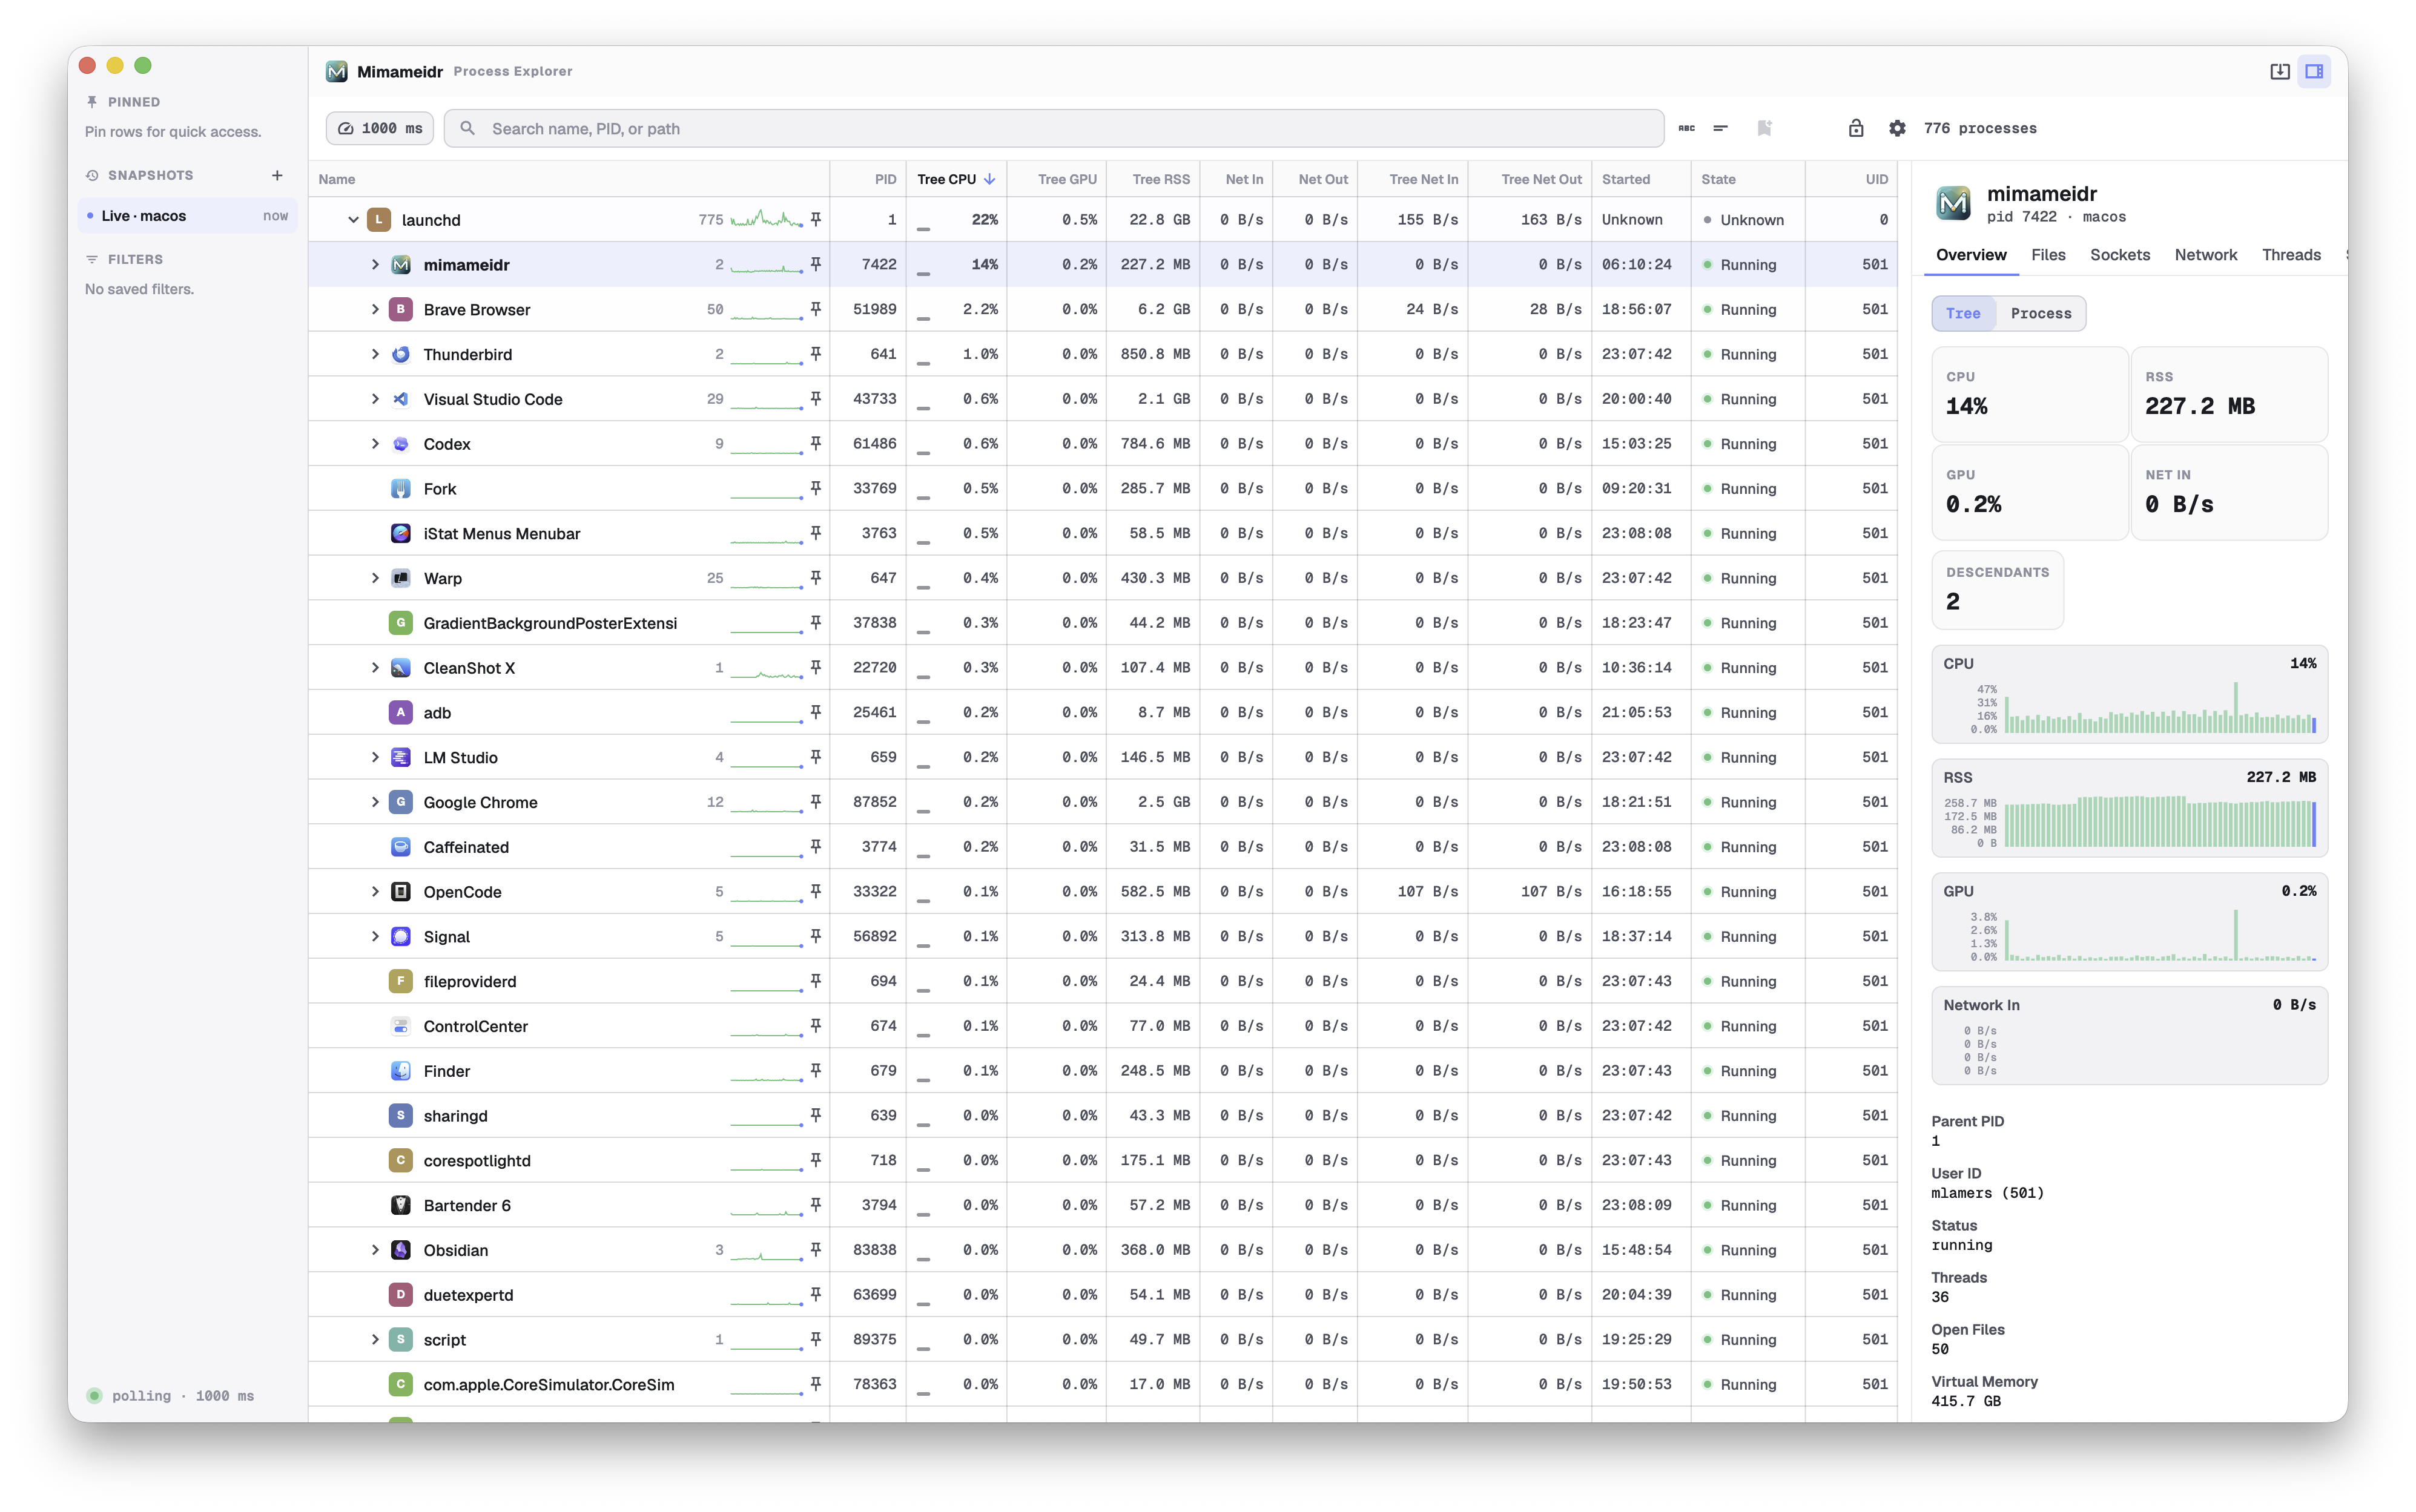Save current search as a filter bookmark
Viewport: 2416px width, 1512px height.
pyautogui.click(x=1764, y=128)
